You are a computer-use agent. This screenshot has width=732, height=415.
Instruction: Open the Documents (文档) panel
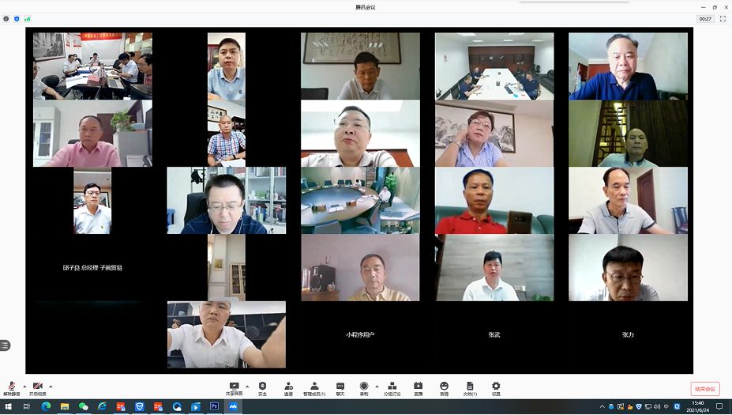[469, 388]
